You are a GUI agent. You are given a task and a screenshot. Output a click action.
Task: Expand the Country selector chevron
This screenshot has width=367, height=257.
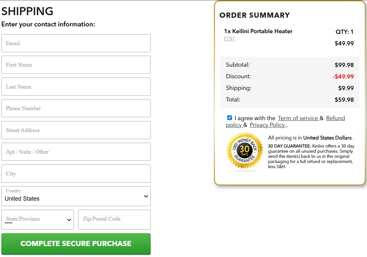click(x=146, y=196)
